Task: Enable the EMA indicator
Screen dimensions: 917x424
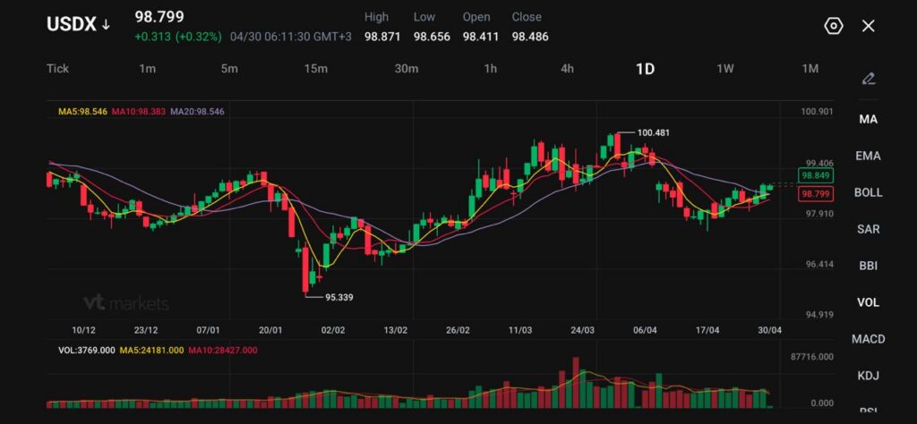Action: coord(868,156)
